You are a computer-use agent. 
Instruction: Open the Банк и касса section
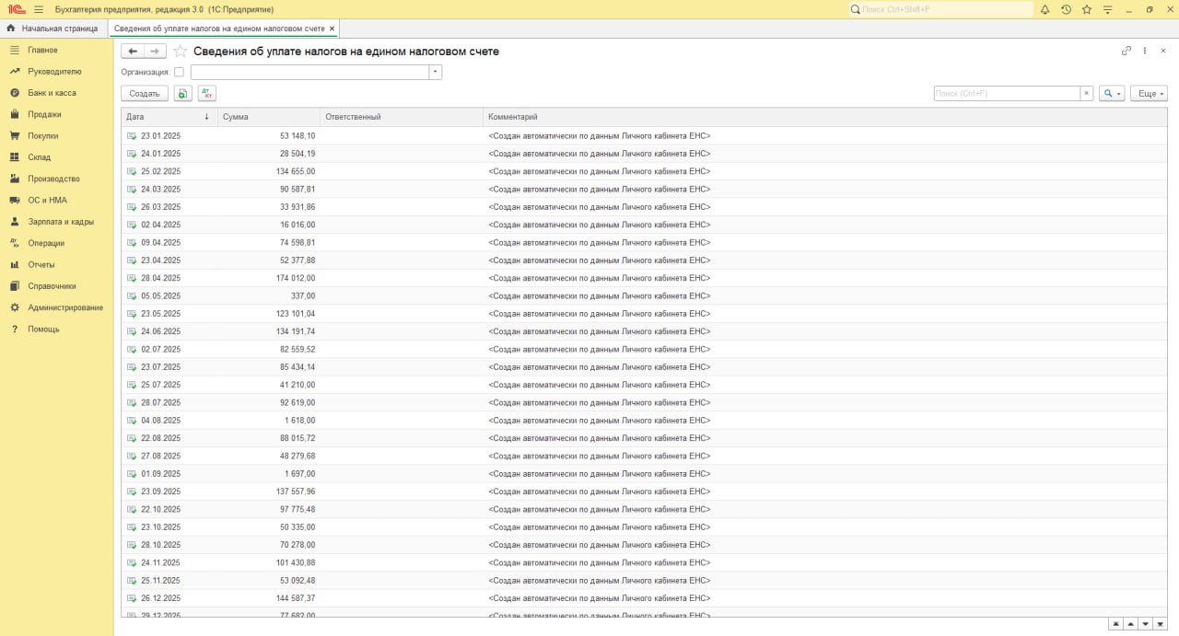52,93
